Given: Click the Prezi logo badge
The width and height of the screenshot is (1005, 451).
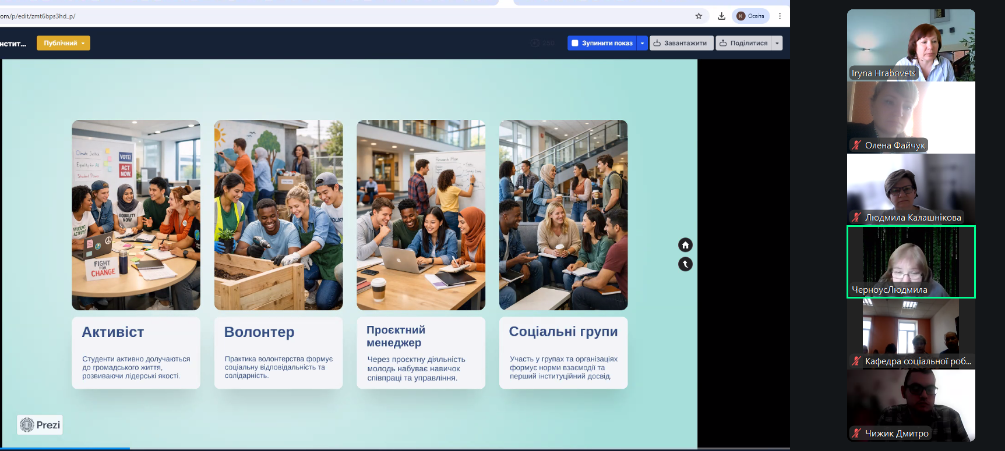Looking at the screenshot, I should click(x=40, y=425).
